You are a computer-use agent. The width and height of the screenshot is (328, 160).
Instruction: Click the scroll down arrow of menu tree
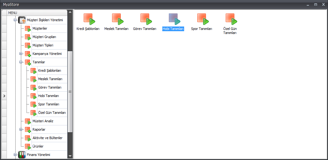click(x=70, y=156)
